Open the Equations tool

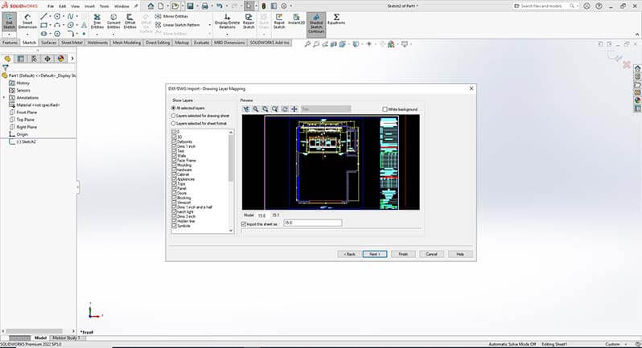coord(336,19)
